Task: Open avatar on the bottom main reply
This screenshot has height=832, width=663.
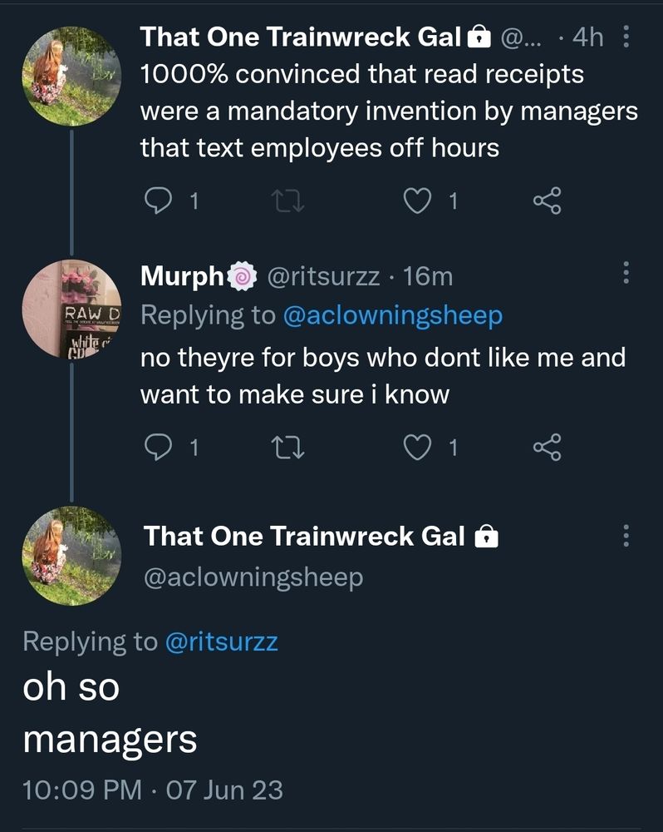Action: pyautogui.click(x=71, y=556)
